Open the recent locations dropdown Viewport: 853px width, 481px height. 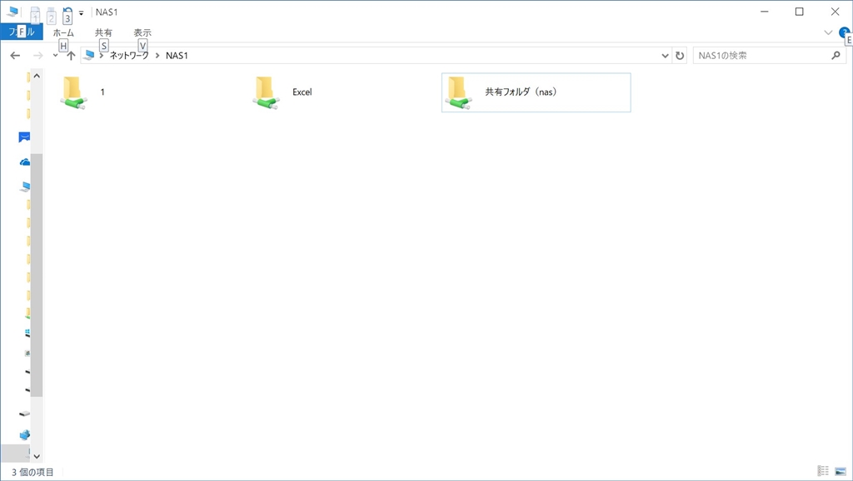pos(55,56)
